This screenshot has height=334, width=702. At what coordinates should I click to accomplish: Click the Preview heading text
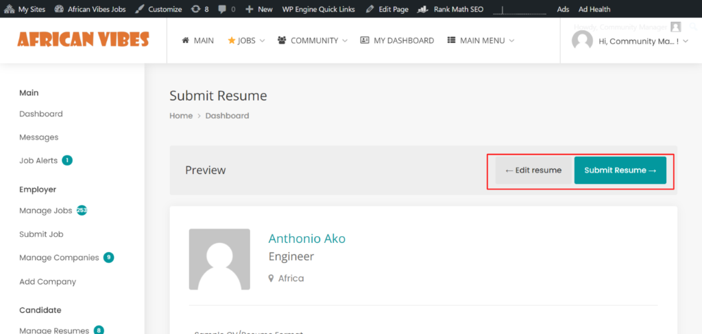pos(206,170)
